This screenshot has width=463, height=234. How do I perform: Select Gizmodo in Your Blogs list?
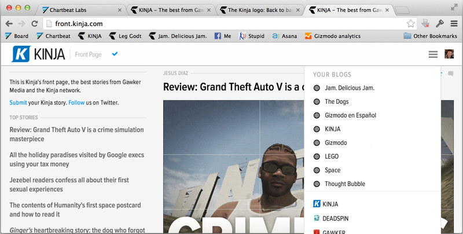pos(336,142)
